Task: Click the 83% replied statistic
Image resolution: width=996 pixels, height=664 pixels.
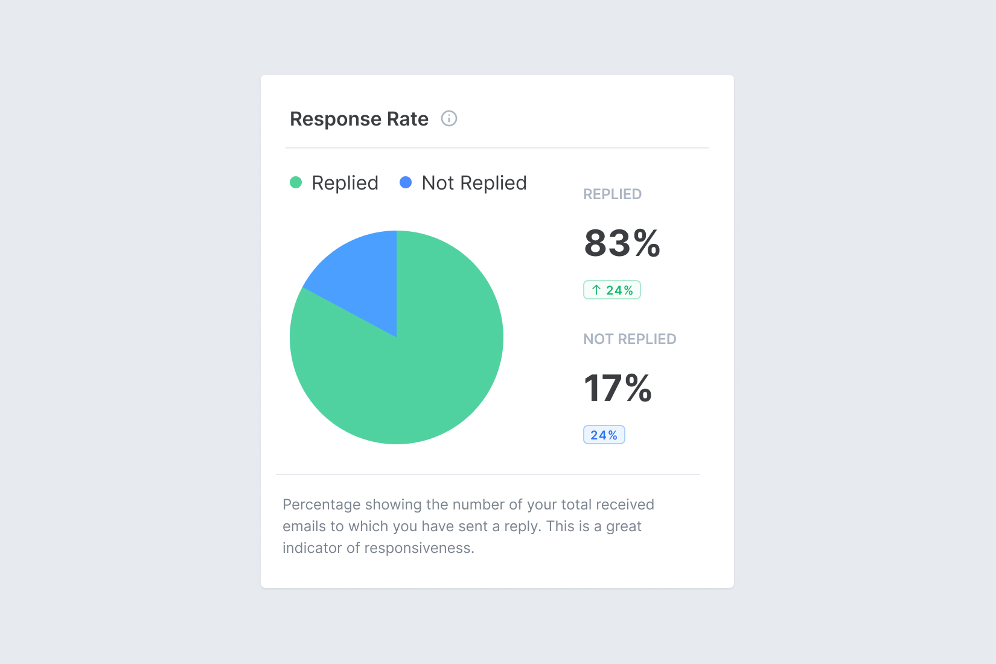Action: coord(622,245)
